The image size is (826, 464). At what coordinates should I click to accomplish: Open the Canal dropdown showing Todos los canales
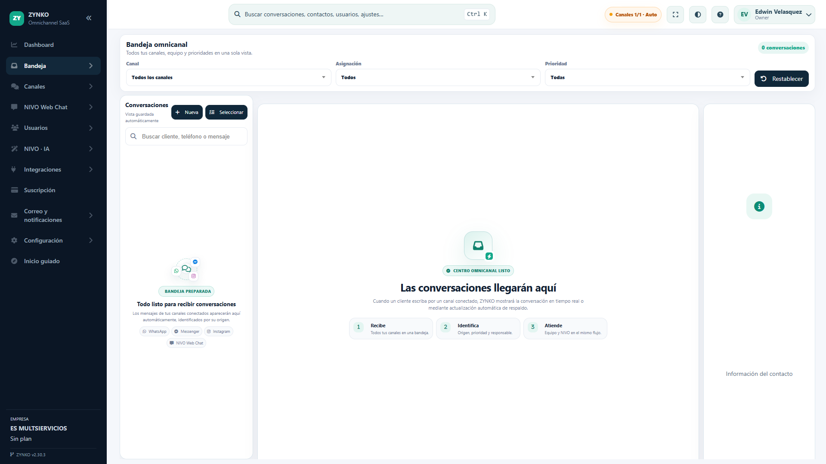[229, 77]
